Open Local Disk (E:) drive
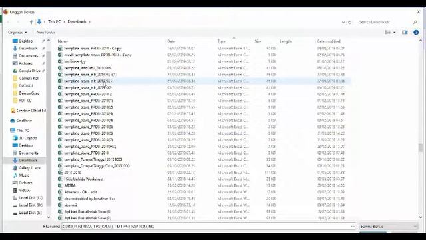Viewport: 426px width, 240px height. pos(31,213)
